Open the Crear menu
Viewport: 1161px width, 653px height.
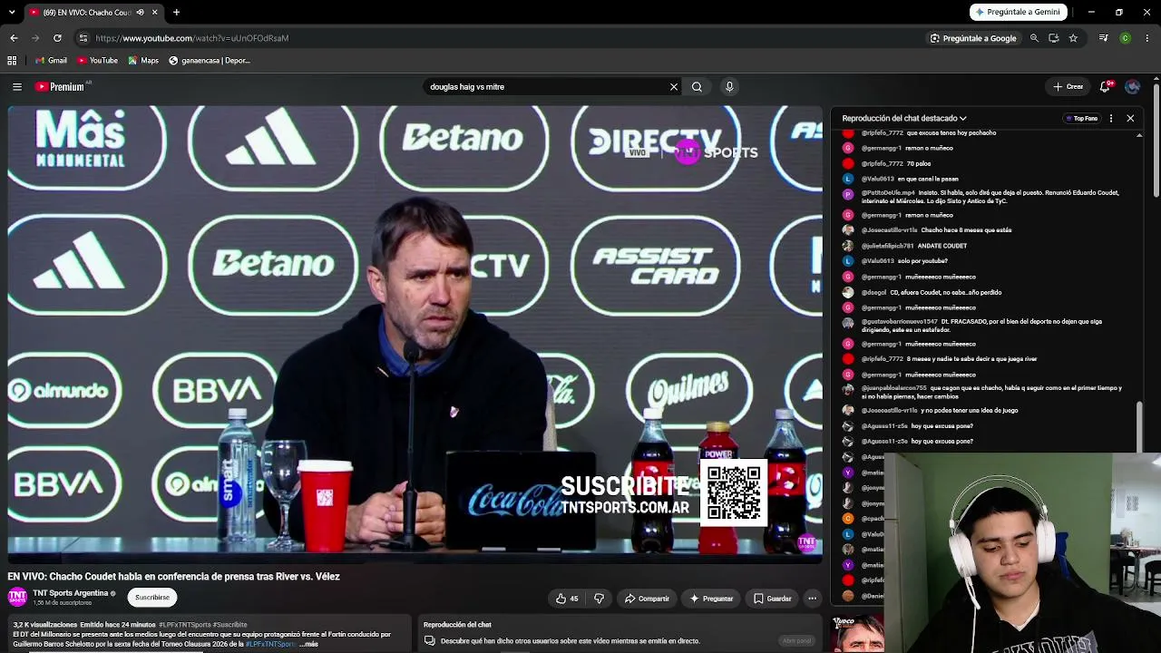click(1068, 87)
